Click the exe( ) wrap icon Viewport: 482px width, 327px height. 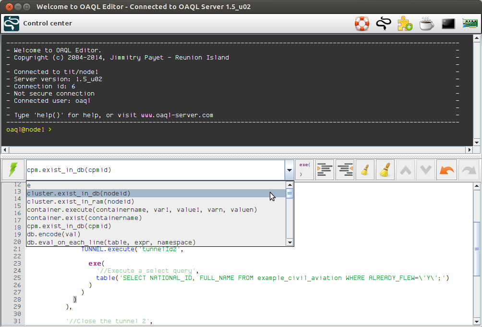[x=305, y=170]
